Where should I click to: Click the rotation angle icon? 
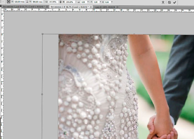point(79,2)
